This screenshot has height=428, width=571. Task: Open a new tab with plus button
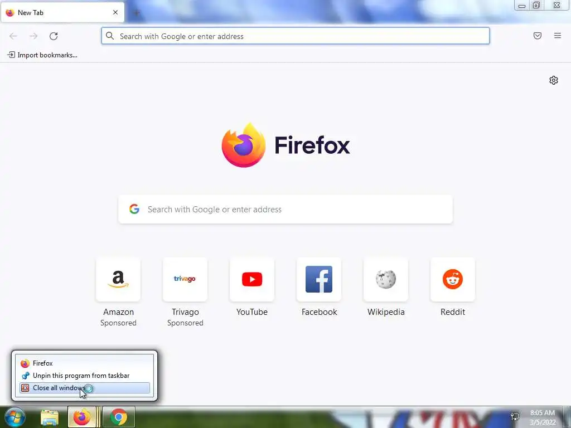click(137, 13)
